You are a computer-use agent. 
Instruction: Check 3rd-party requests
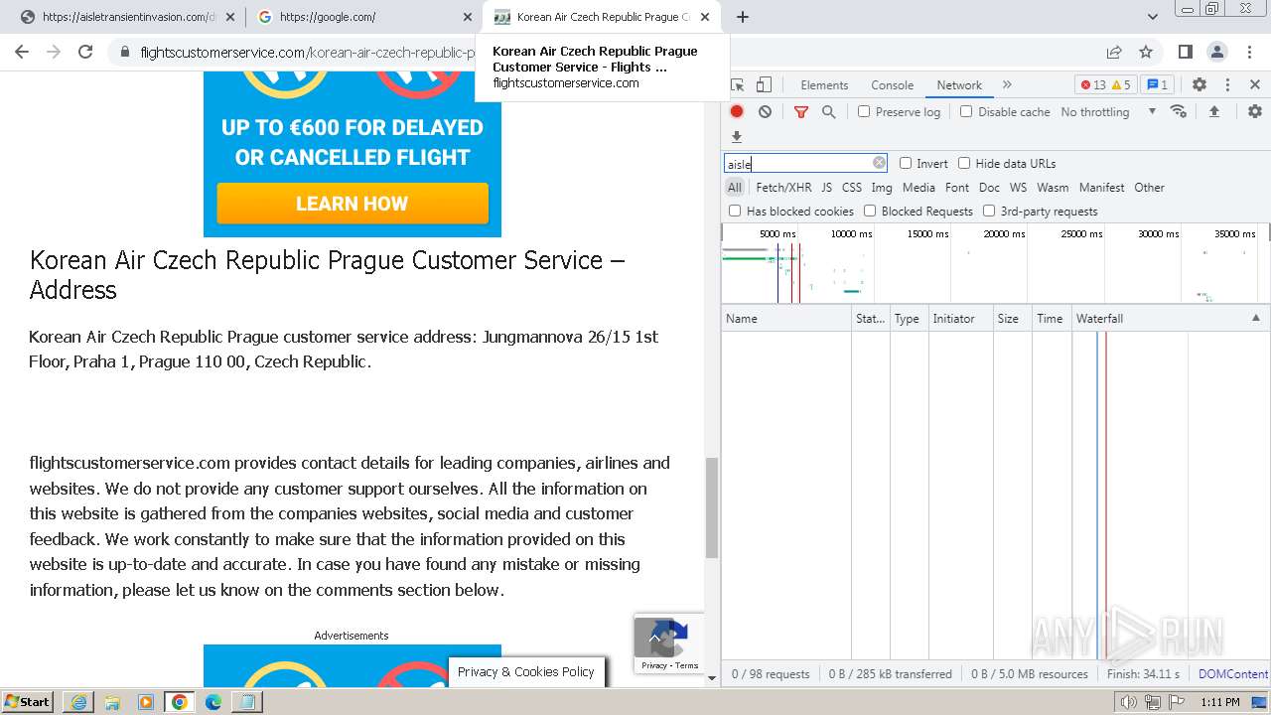989,211
